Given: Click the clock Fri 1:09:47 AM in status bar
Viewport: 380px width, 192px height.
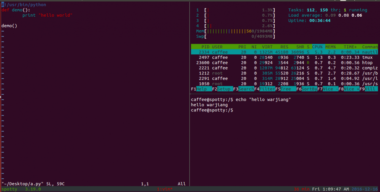Looking at the screenshot, I should tap(331, 189).
